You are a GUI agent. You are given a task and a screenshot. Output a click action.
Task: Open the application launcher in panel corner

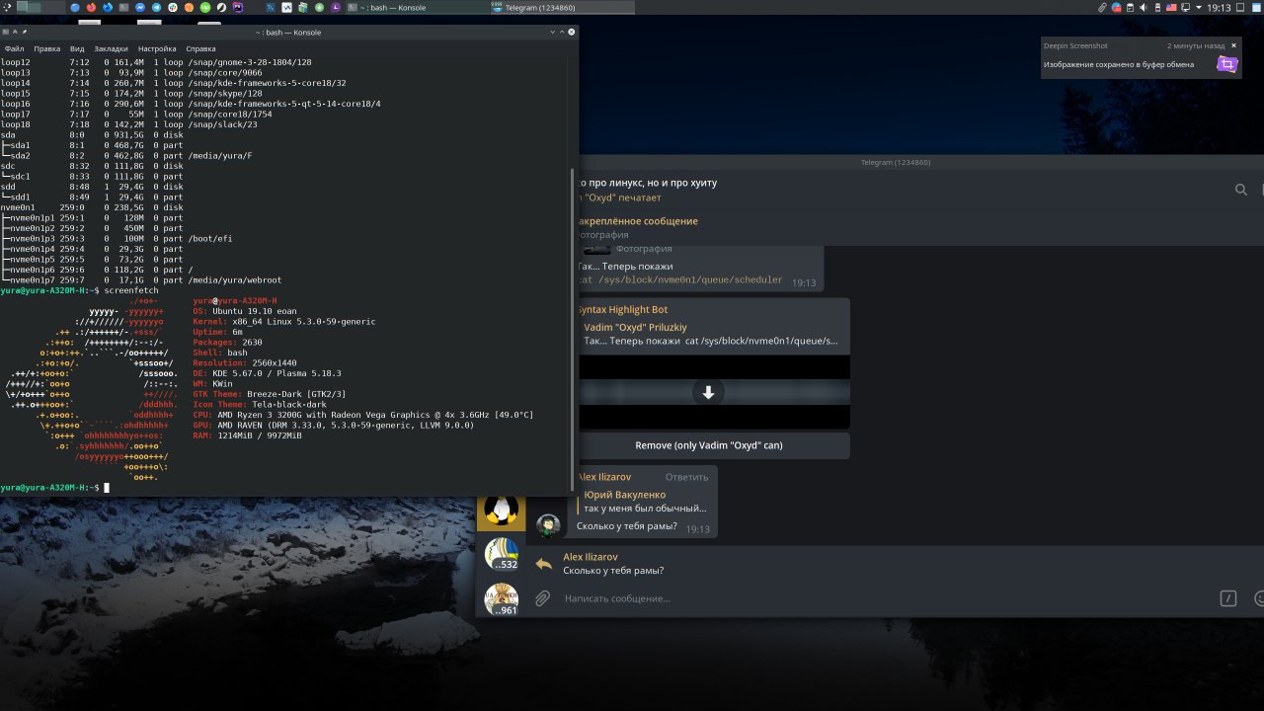(7, 7)
